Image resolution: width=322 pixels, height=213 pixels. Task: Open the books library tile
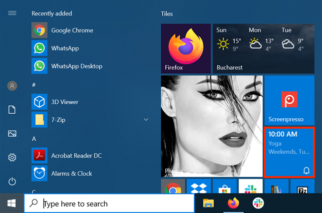click(x=277, y=186)
